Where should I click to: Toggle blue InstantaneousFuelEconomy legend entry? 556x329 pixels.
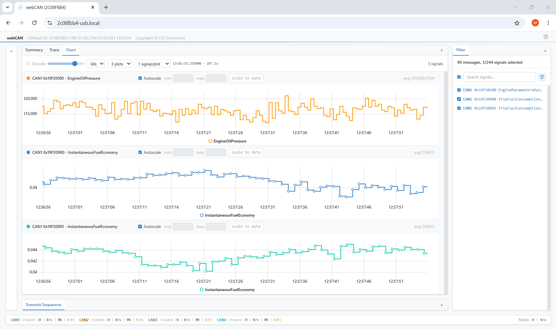pos(227,215)
